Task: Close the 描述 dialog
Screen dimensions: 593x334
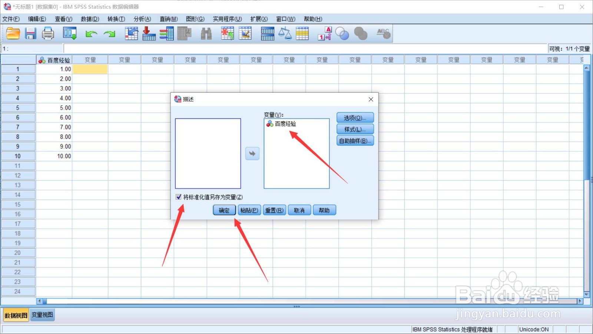Action: click(x=371, y=99)
